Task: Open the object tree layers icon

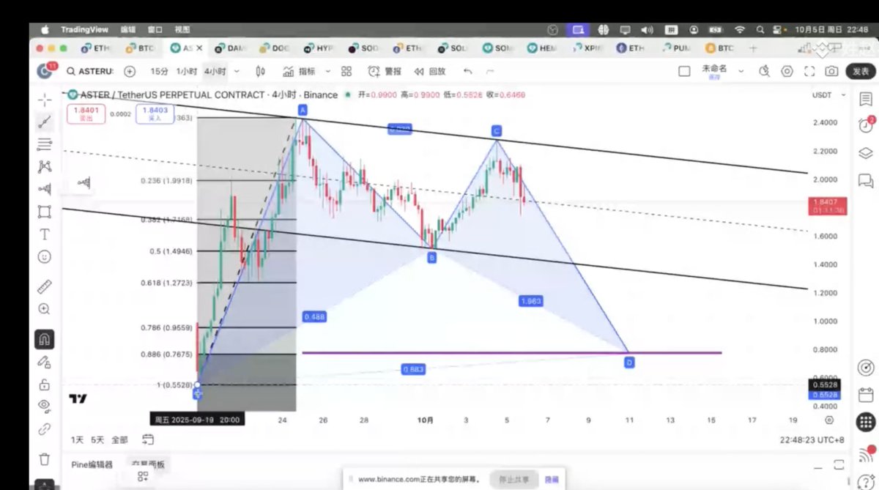Action: (x=865, y=153)
